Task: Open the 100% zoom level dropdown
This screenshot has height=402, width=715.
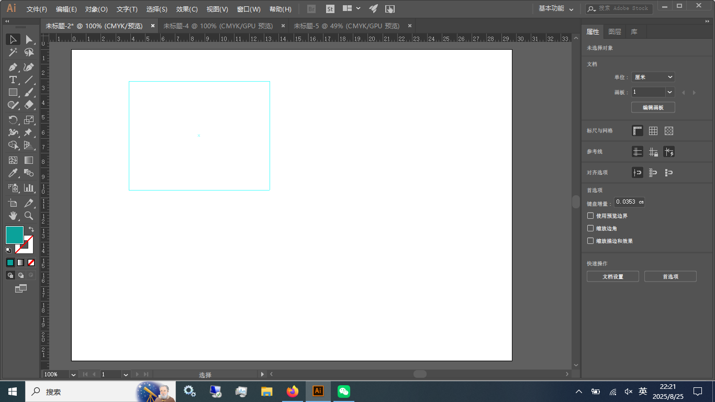Action: click(73, 374)
